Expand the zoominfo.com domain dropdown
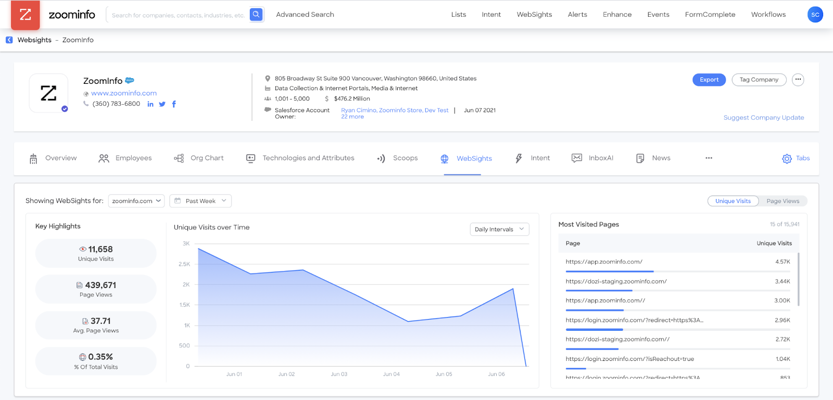The image size is (833, 400). pos(136,201)
